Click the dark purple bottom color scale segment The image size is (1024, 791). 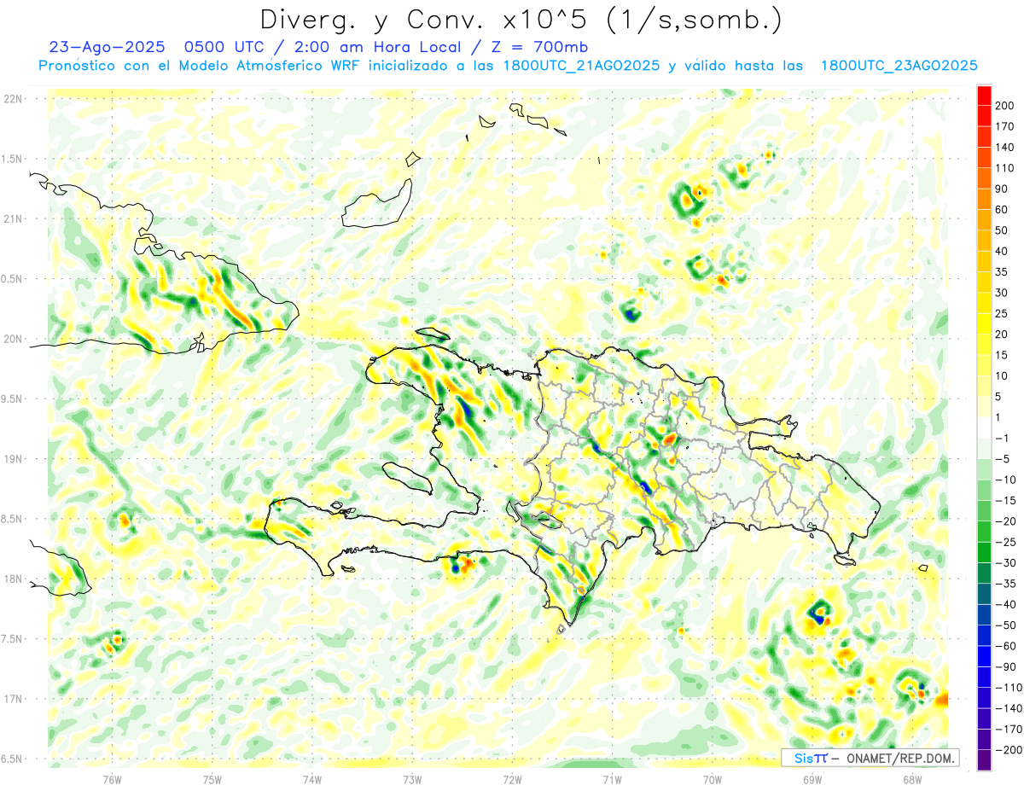click(x=984, y=760)
